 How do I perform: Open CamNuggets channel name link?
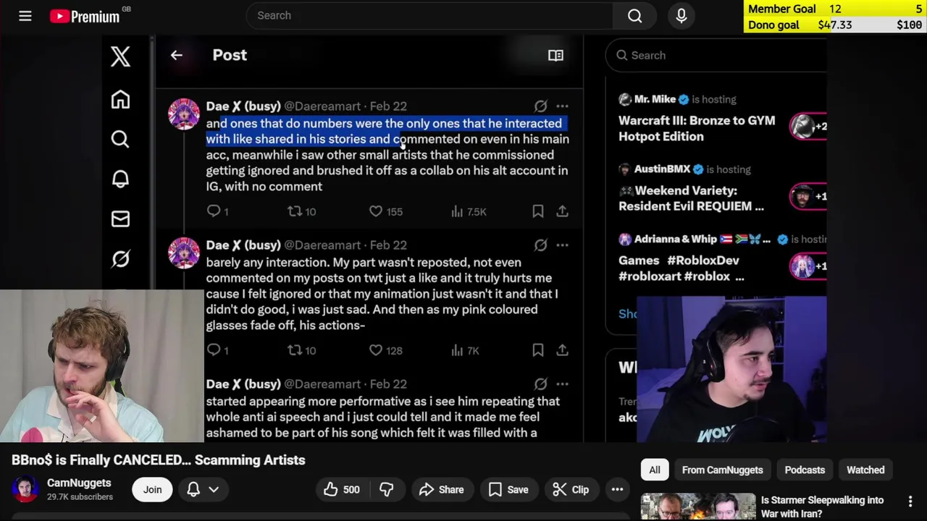pos(79,483)
